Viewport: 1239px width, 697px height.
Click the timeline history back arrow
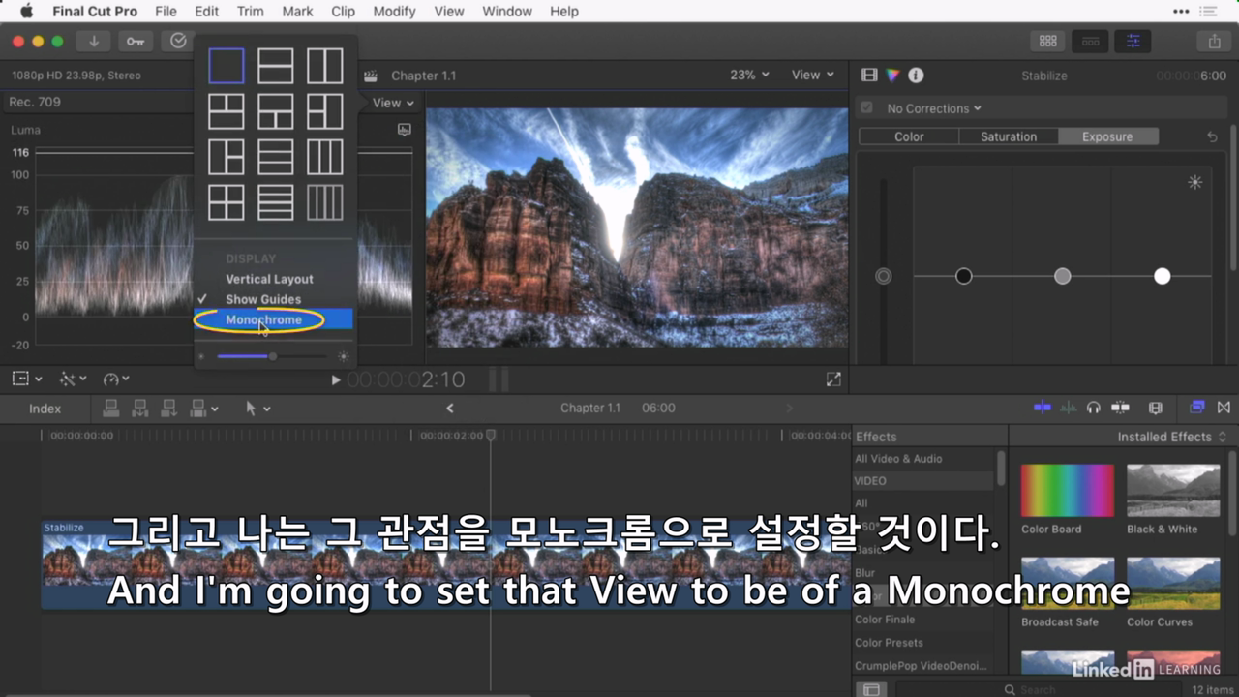click(x=450, y=409)
